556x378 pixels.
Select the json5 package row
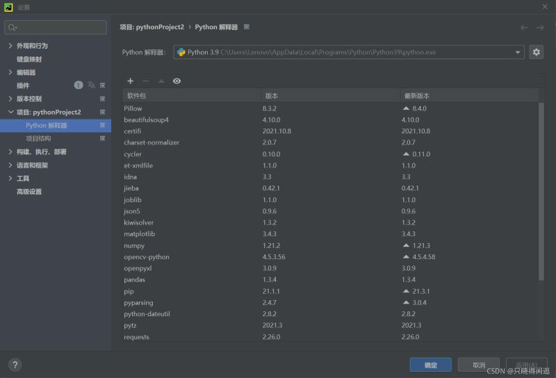coord(331,211)
